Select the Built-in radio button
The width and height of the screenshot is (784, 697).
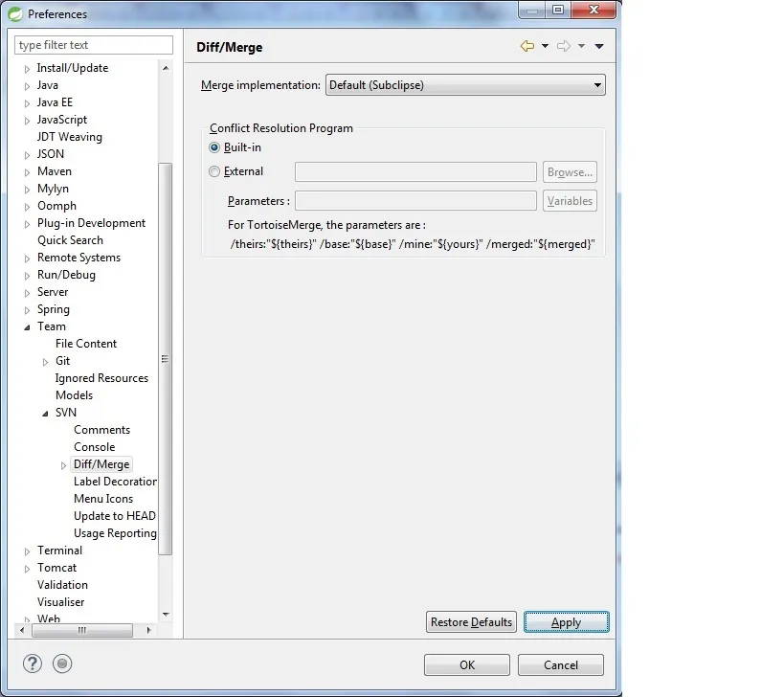(214, 147)
